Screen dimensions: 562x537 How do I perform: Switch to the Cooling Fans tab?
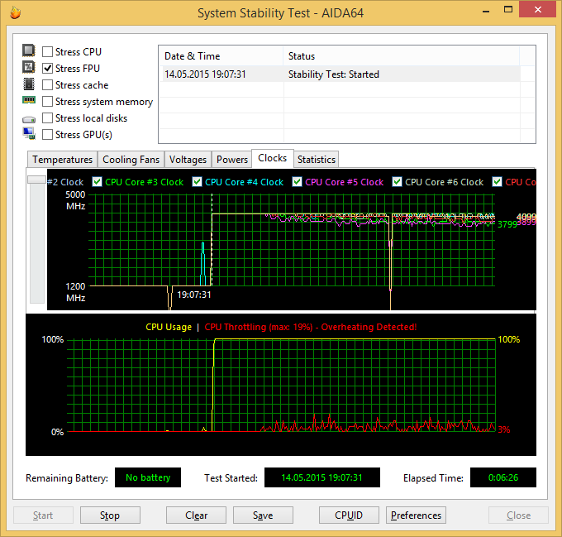tap(131, 159)
